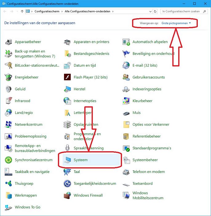This screenshot has width=211, height=216.
Task: Click the Flash Player icon
Action: point(67,77)
